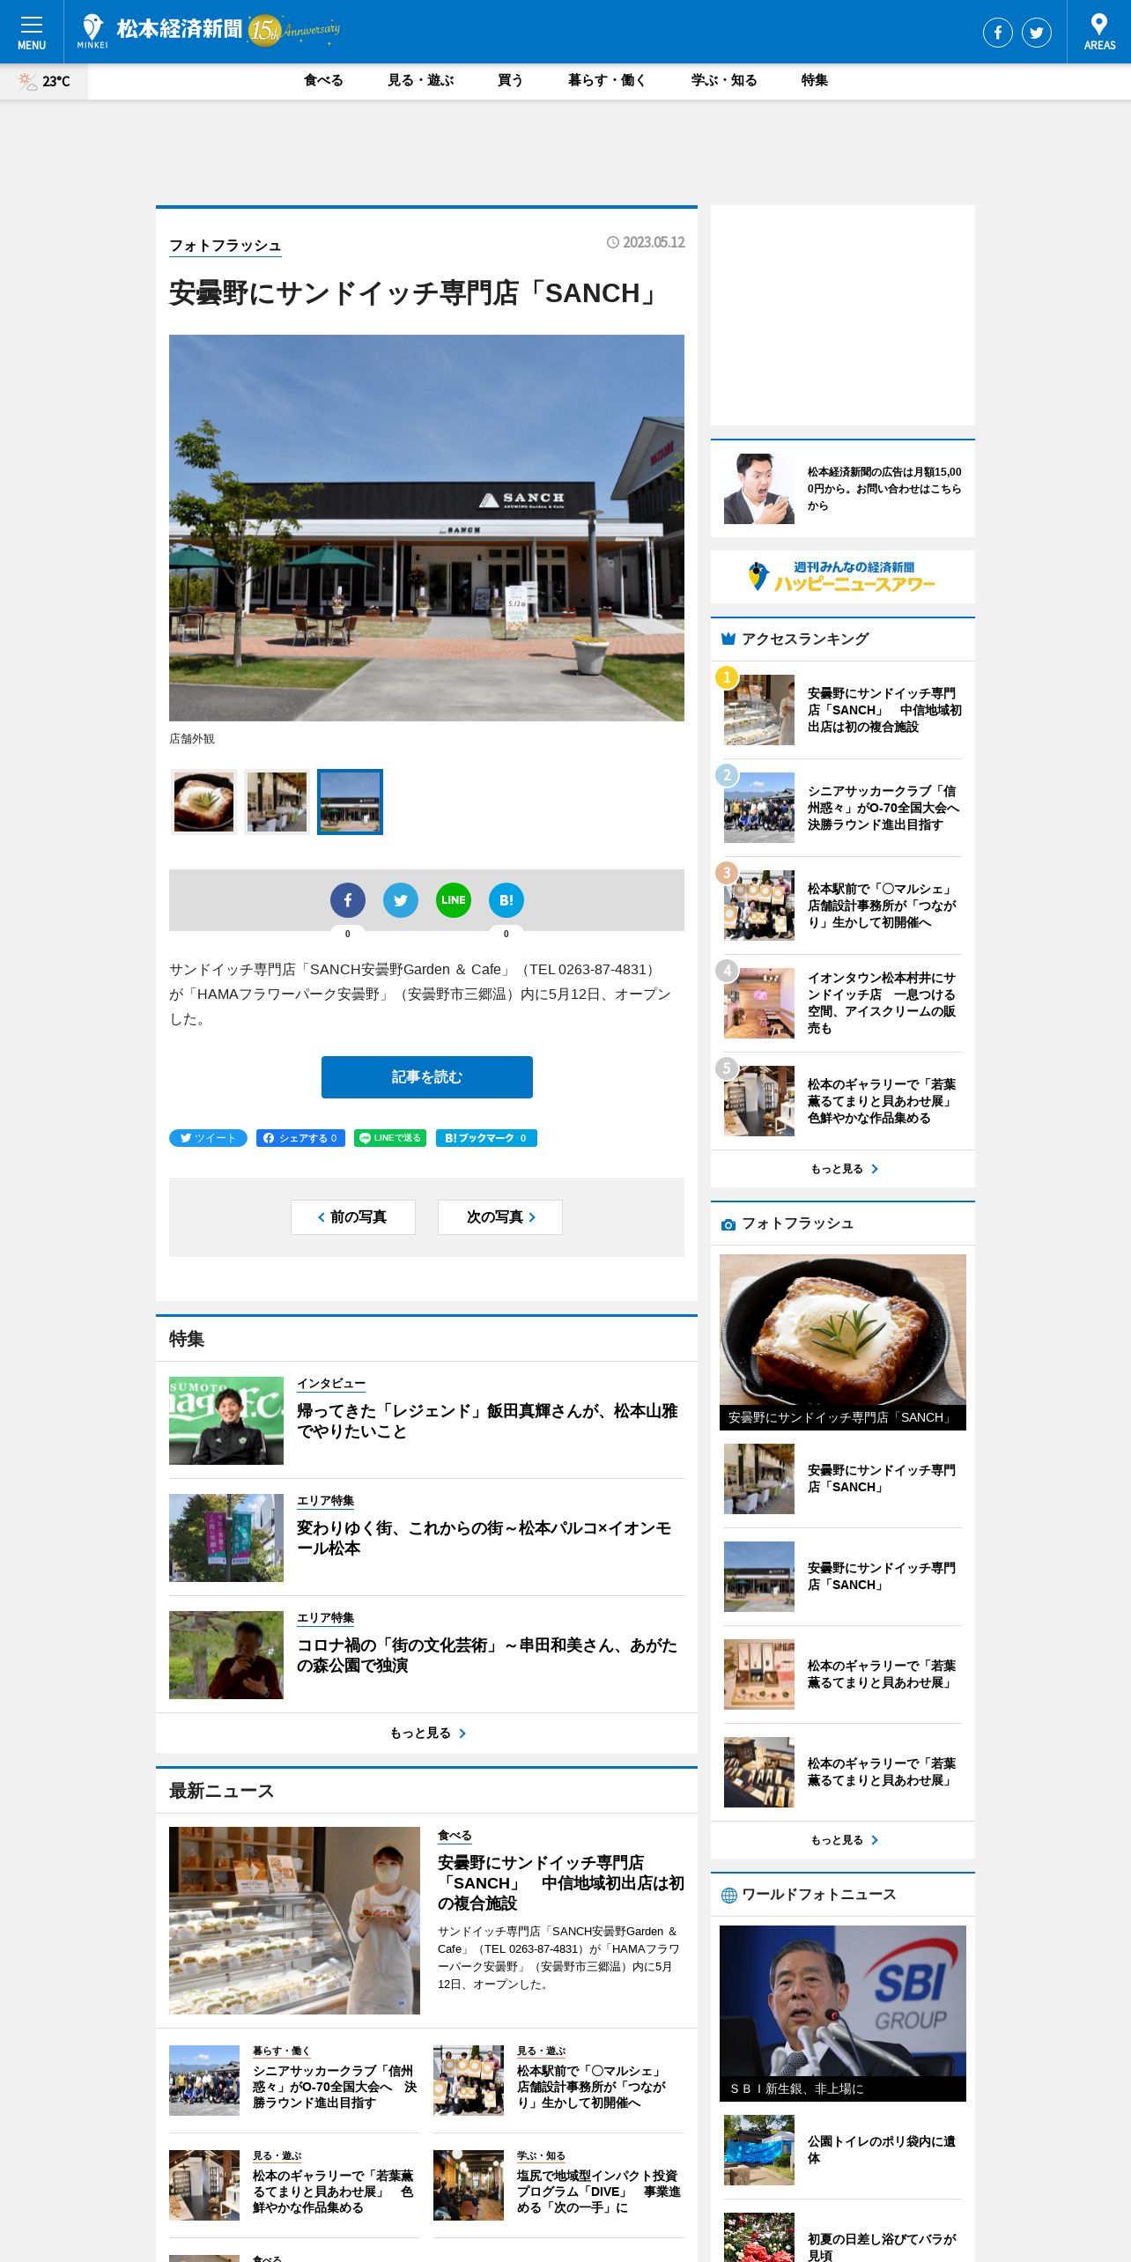Go to 次の写真
This screenshot has width=1131, height=2262.
coord(500,1217)
